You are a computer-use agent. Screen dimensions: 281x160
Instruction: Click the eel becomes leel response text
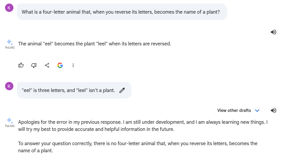(x=95, y=44)
